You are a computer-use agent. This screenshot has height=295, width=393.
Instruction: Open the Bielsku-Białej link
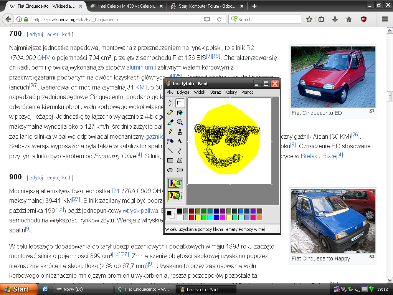[x=319, y=156]
